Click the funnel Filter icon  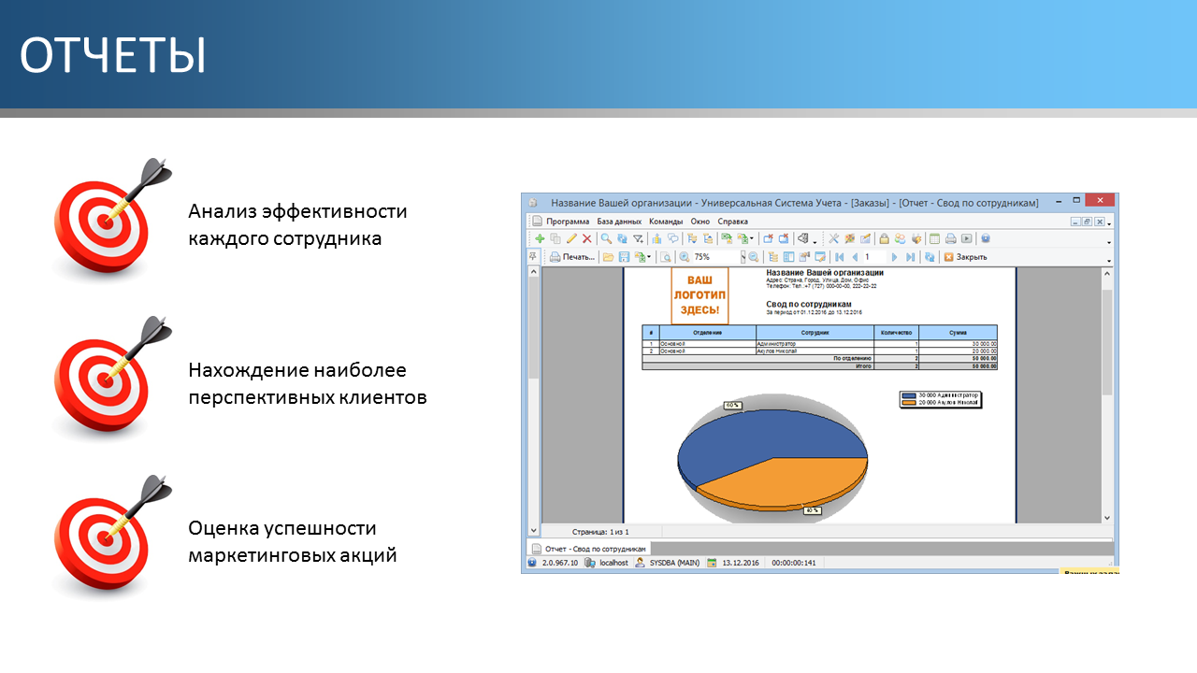[638, 238]
